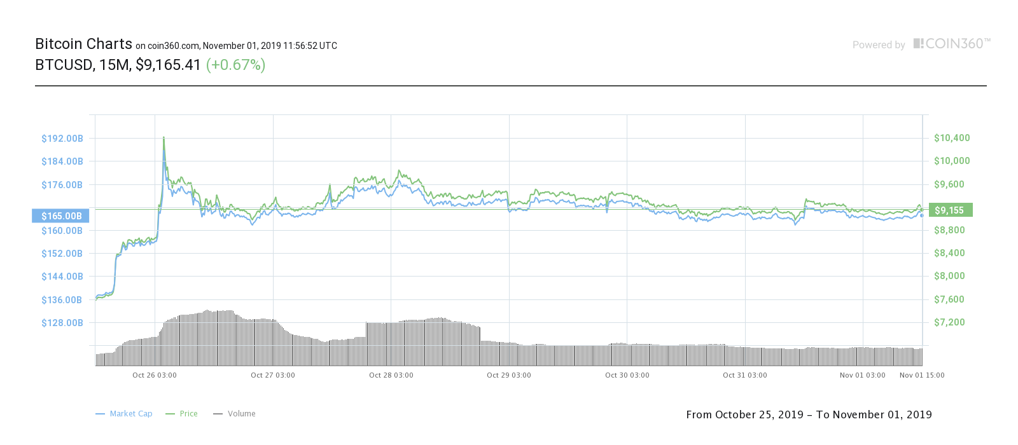Click the +0.67% change value
This screenshot has width=1018, height=445.
coord(235,65)
